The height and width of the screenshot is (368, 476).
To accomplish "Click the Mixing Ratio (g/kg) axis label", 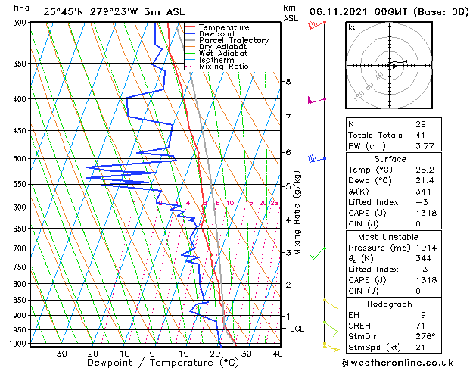I will [297, 213].
